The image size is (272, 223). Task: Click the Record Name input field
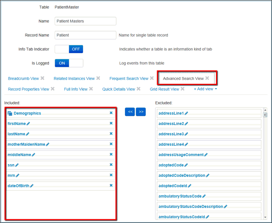(x=85, y=35)
